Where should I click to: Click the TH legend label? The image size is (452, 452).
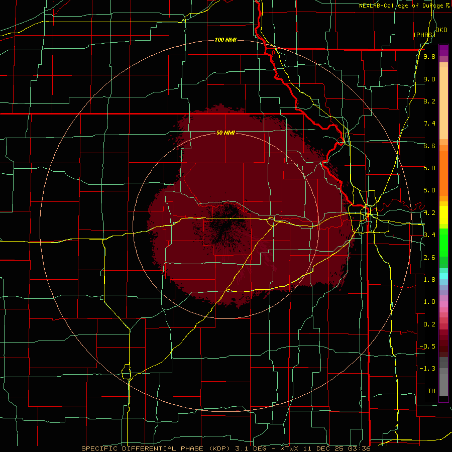431,391
